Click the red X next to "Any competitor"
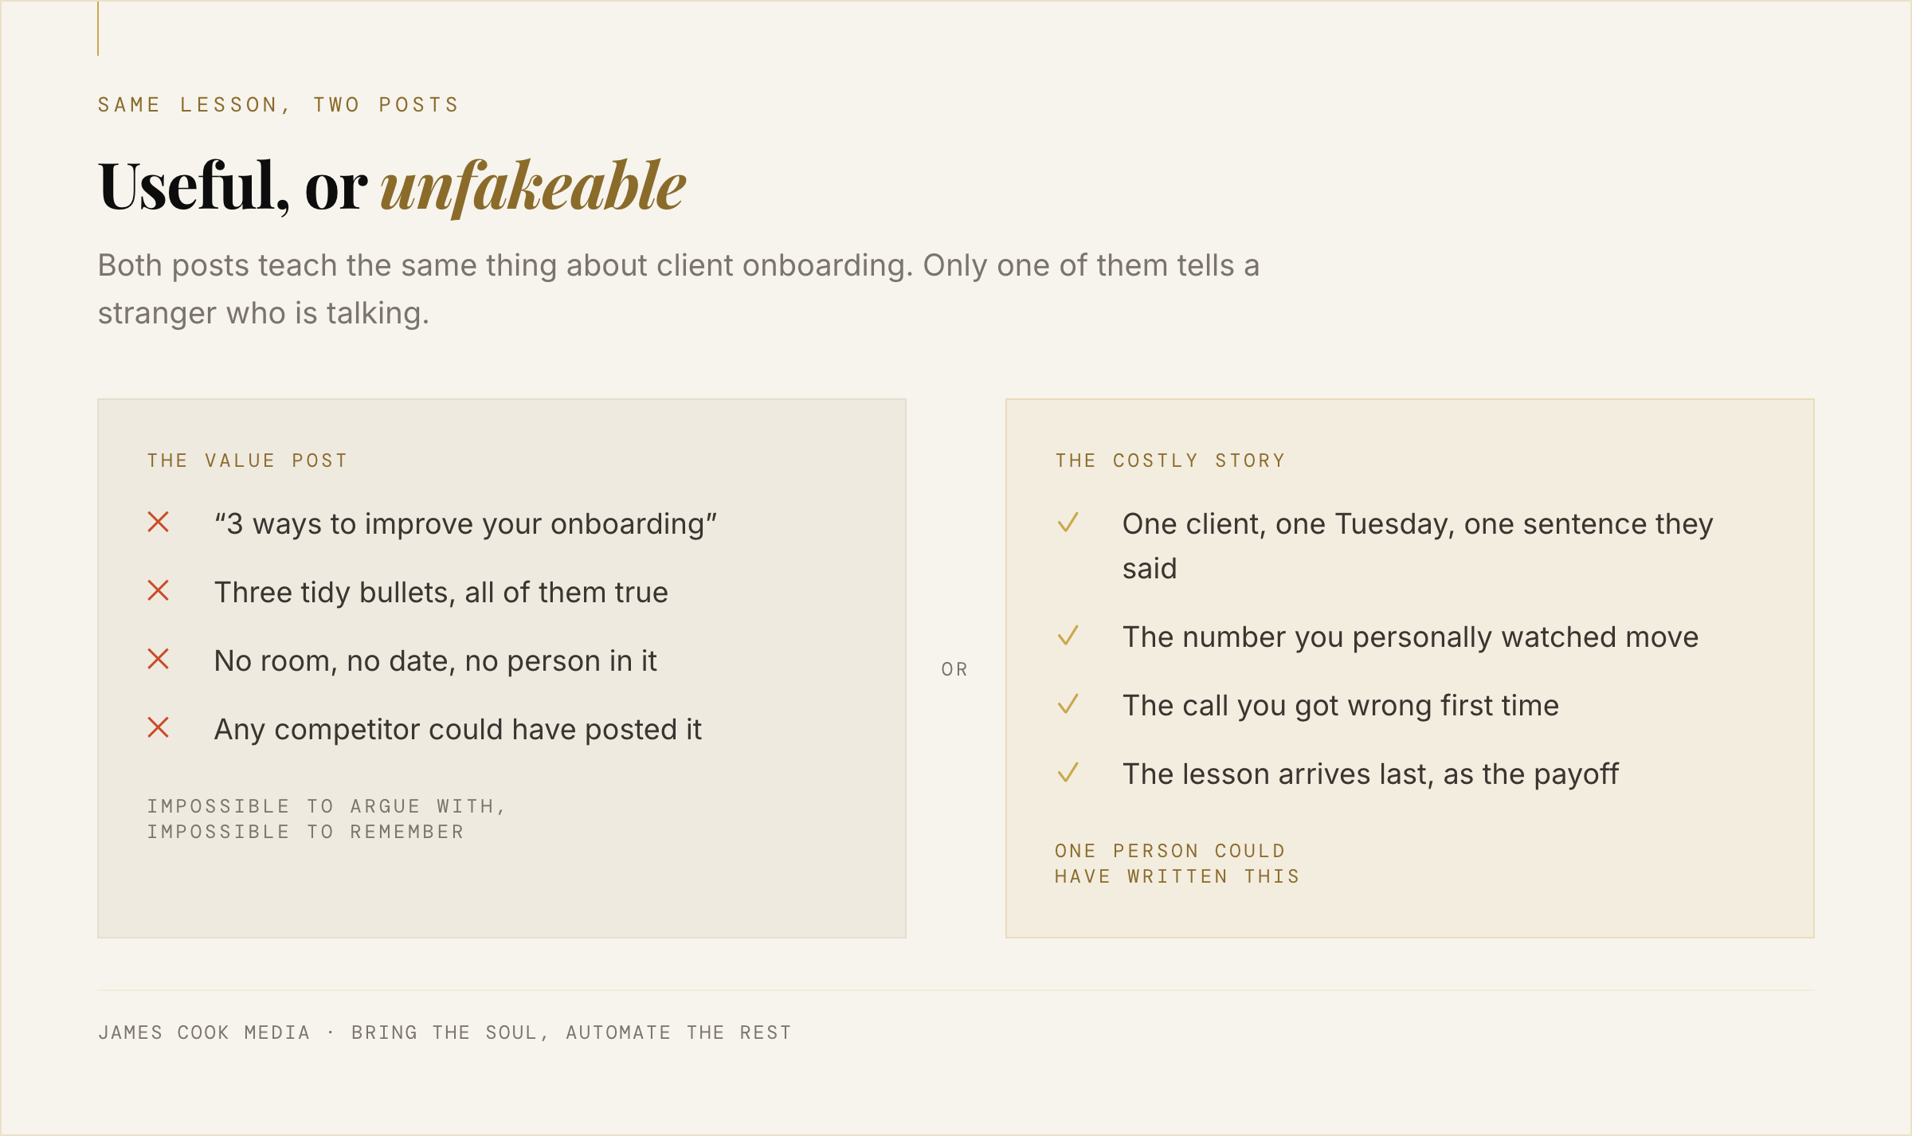The width and height of the screenshot is (1912, 1136). pyautogui.click(x=159, y=727)
